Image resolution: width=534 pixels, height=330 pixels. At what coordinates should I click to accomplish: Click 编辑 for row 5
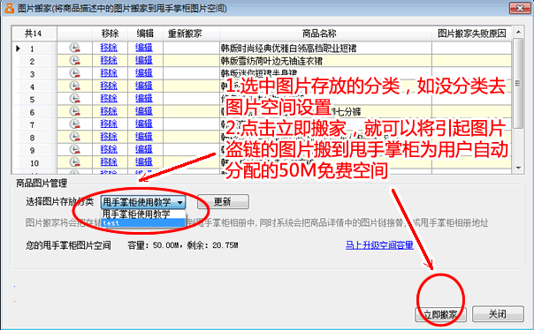pyautogui.click(x=144, y=99)
